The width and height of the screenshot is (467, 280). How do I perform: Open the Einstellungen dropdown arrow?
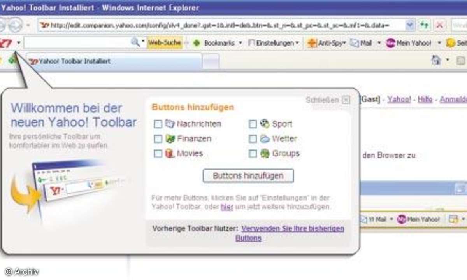pos(297,43)
